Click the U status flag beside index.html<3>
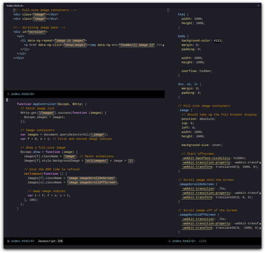Viewport: 265px width, 253px height. [x=8, y=94]
